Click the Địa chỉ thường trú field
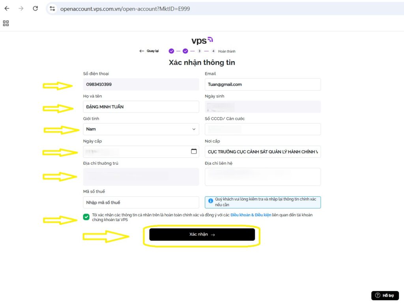The image size is (404, 305). pyautogui.click(x=141, y=177)
